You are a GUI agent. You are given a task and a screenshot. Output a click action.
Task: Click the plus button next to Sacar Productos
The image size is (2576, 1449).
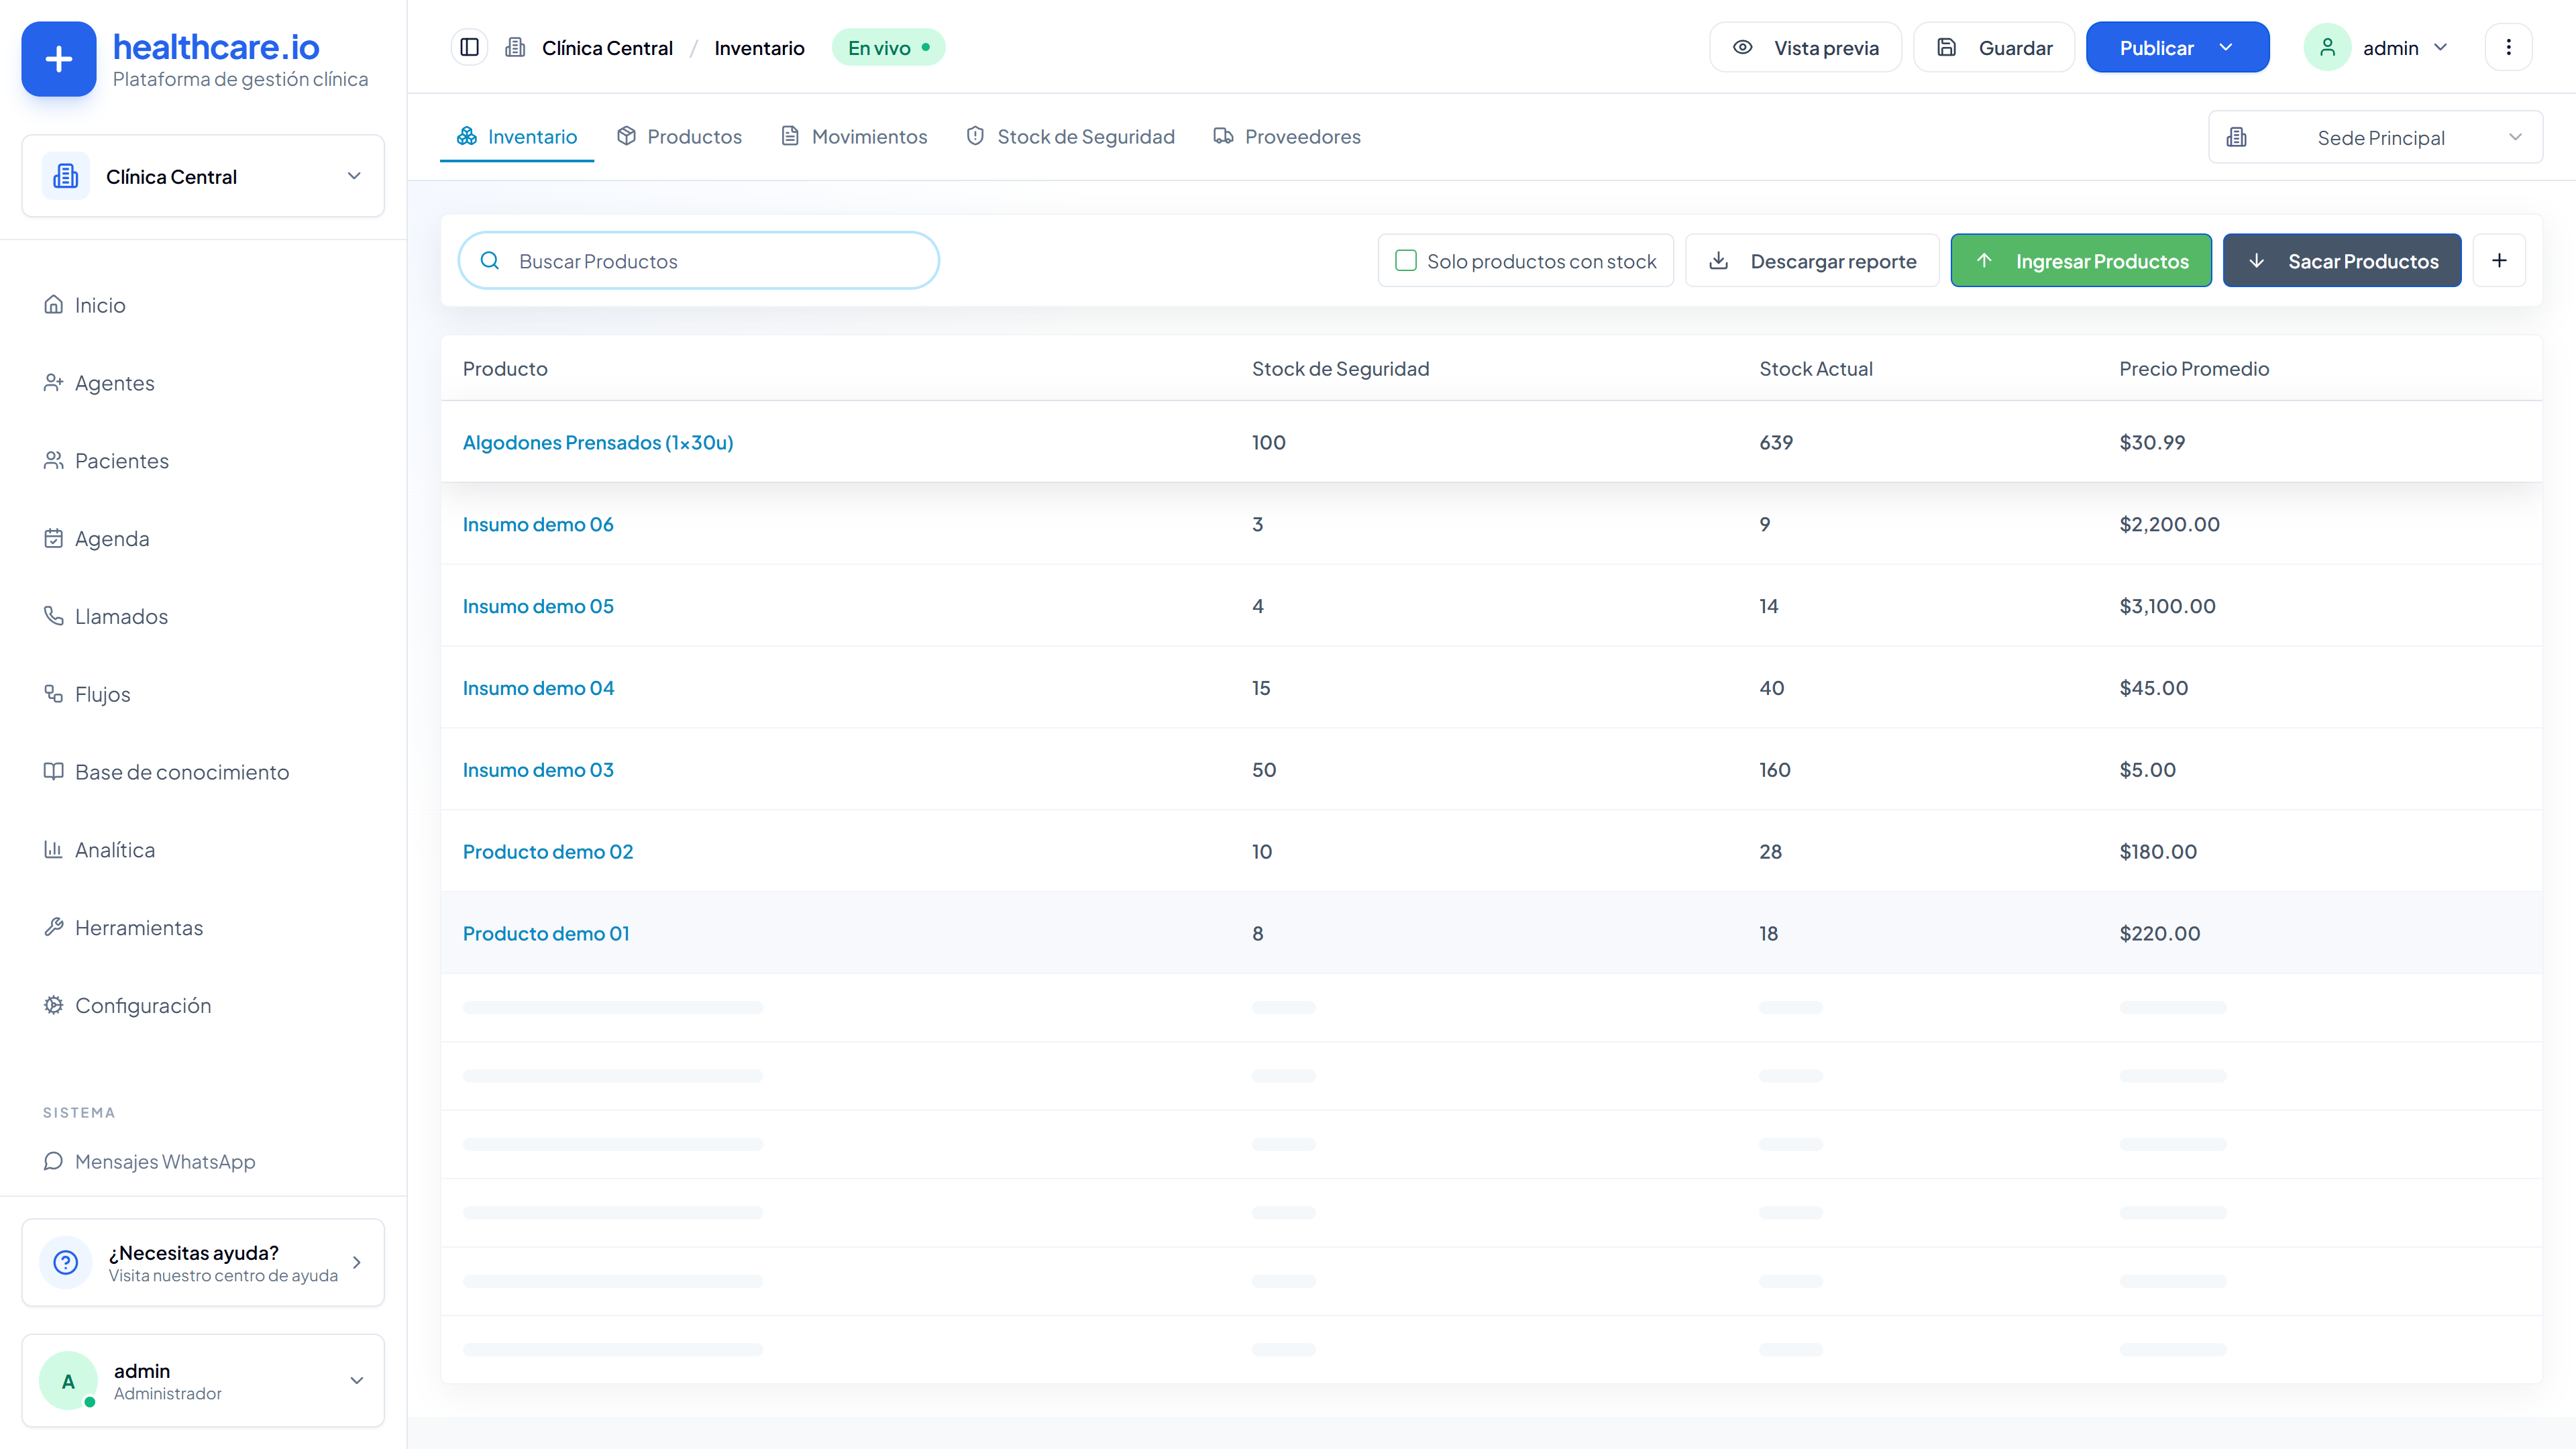(x=2499, y=261)
